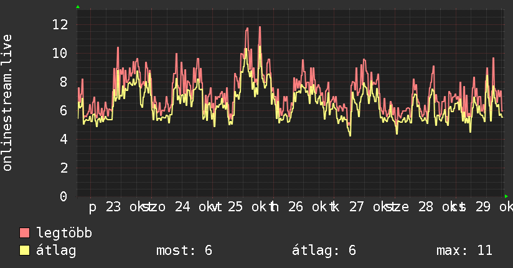
Task: Click the y-axis label 10
Action: [x=60, y=53]
